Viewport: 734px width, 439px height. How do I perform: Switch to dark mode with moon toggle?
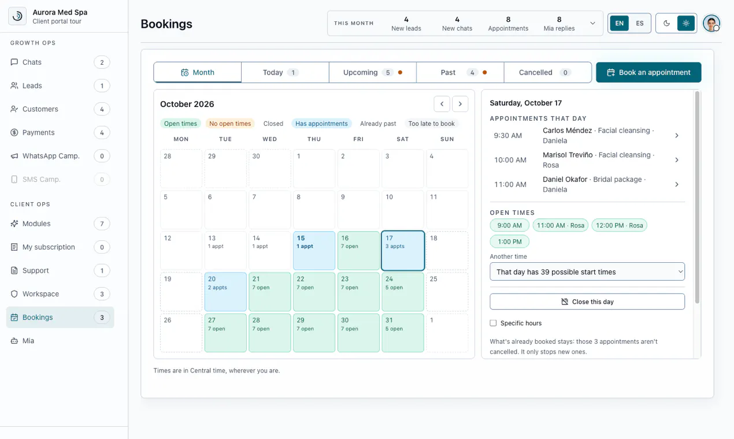tap(666, 23)
